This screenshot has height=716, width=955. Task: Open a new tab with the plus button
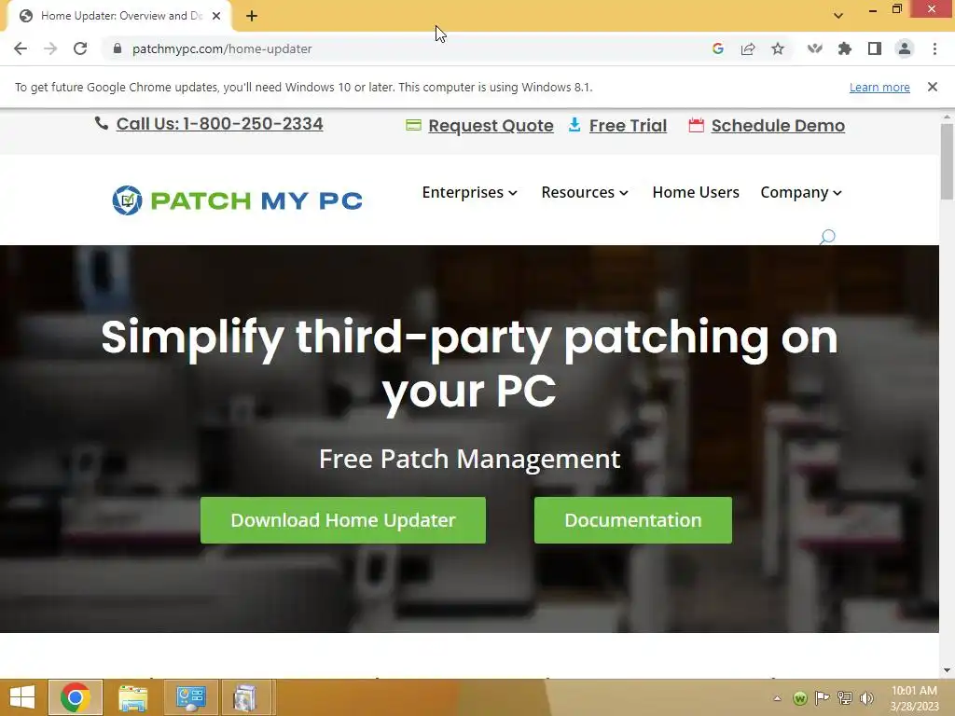(x=252, y=16)
